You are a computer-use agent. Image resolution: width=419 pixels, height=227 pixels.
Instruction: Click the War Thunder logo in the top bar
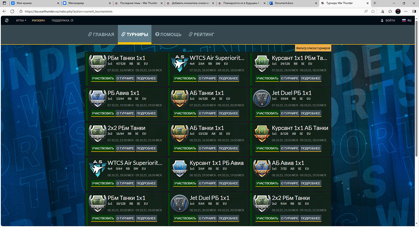point(7,20)
